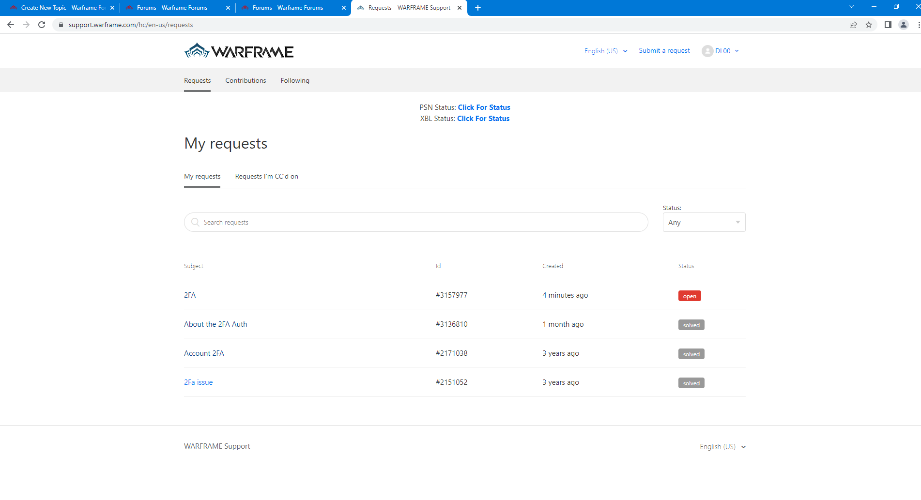921x500 pixels.
Task: Click request id #3157977
Action: pos(451,295)
